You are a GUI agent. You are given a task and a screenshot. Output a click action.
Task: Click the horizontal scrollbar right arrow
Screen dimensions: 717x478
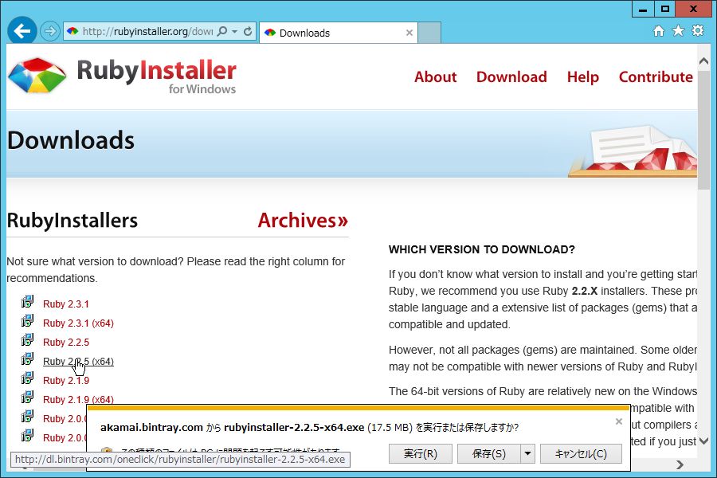pyautogui.click(x=680, y=464)
